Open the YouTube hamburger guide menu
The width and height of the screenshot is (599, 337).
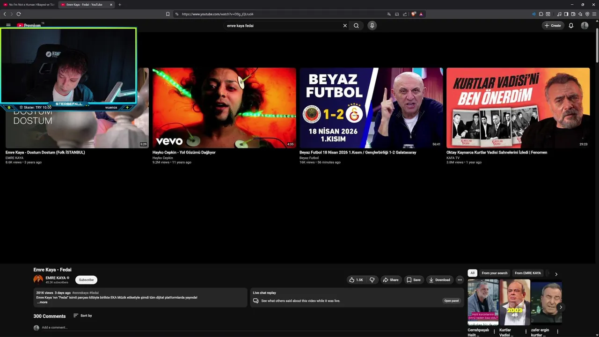8,25
